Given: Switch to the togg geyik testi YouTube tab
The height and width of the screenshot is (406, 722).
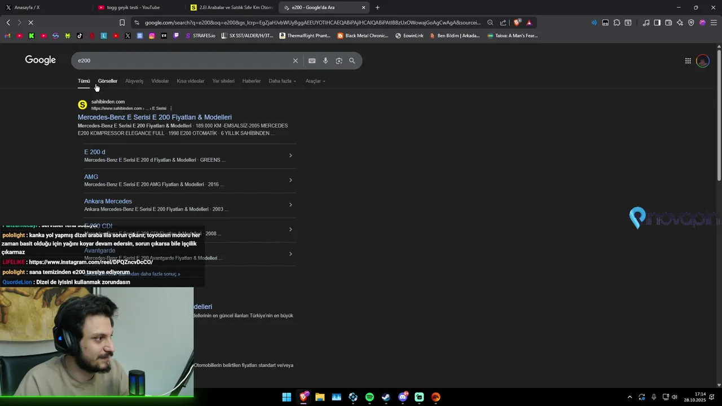Looking at the screenshot, I should [x=138, y=7].
